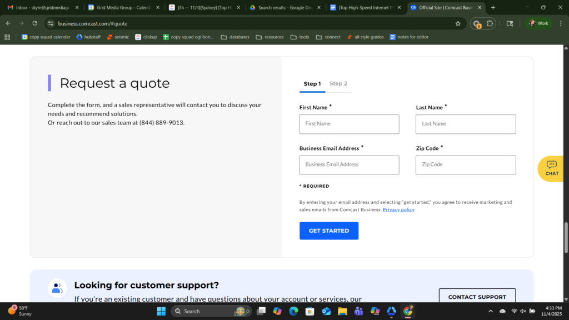Launch File Explorer from the taskbar
The width and height of the screenshot is (569, 320).
point(342,311)
